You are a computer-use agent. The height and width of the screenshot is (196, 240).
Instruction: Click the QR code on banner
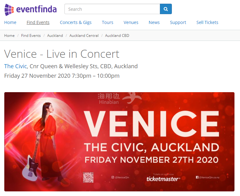88,178
